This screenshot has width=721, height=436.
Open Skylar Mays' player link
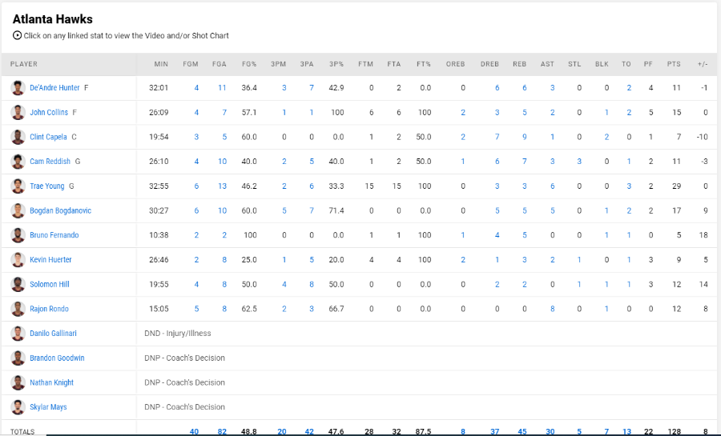pyautogui.click(x=48, y=407)
